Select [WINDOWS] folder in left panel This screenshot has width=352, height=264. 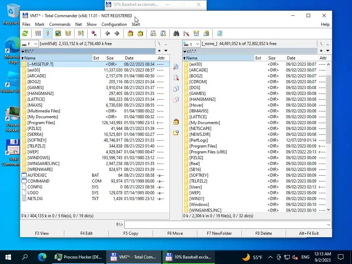(x=95, y=157)
